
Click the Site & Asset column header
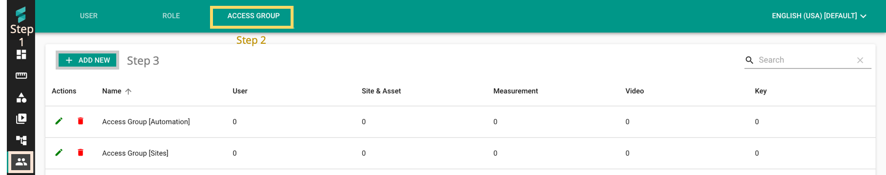pos(381,91)
